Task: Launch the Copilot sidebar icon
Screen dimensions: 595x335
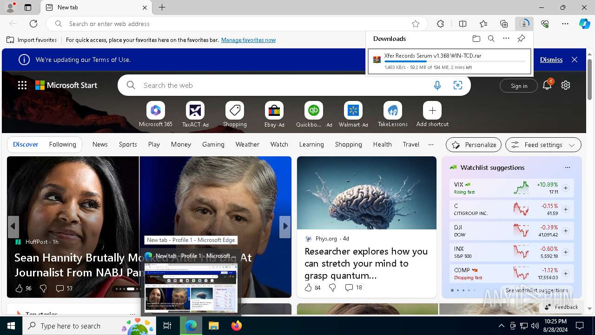Action: 584,24
